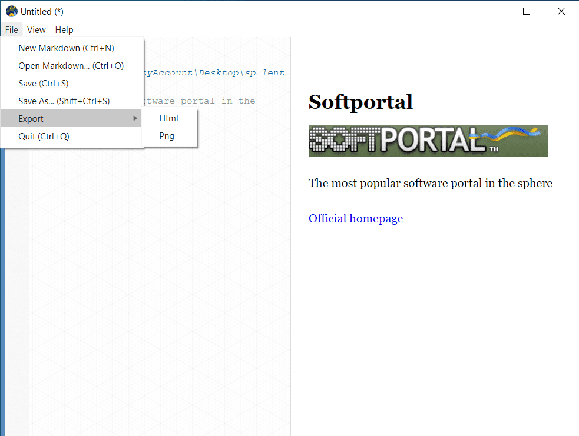Choose Save As... (Shift+Ctrl+S)
Viewport: 579px width, 436px height.
[x=72, y=101]
